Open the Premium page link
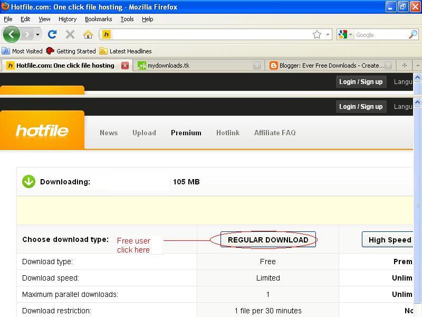This screenshot has height=317, width=422. (186, 133)
